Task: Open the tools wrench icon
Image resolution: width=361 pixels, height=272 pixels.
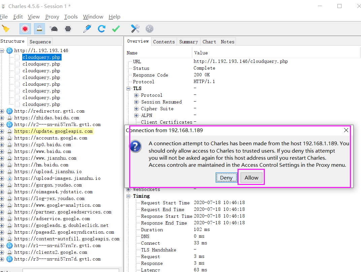Action: pos(135,29)
